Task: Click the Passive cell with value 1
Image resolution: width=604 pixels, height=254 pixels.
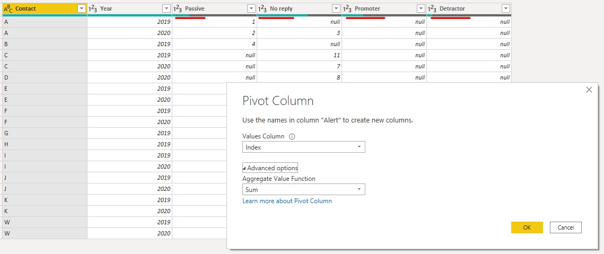Action: coord(215,22)
